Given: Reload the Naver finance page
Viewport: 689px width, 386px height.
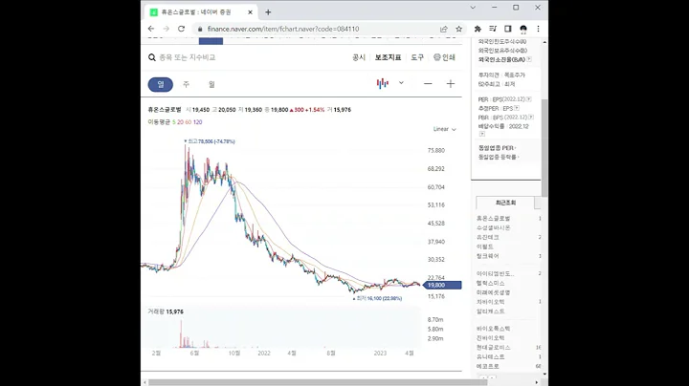Looking at the screenshot, I should tap(181, 29).
